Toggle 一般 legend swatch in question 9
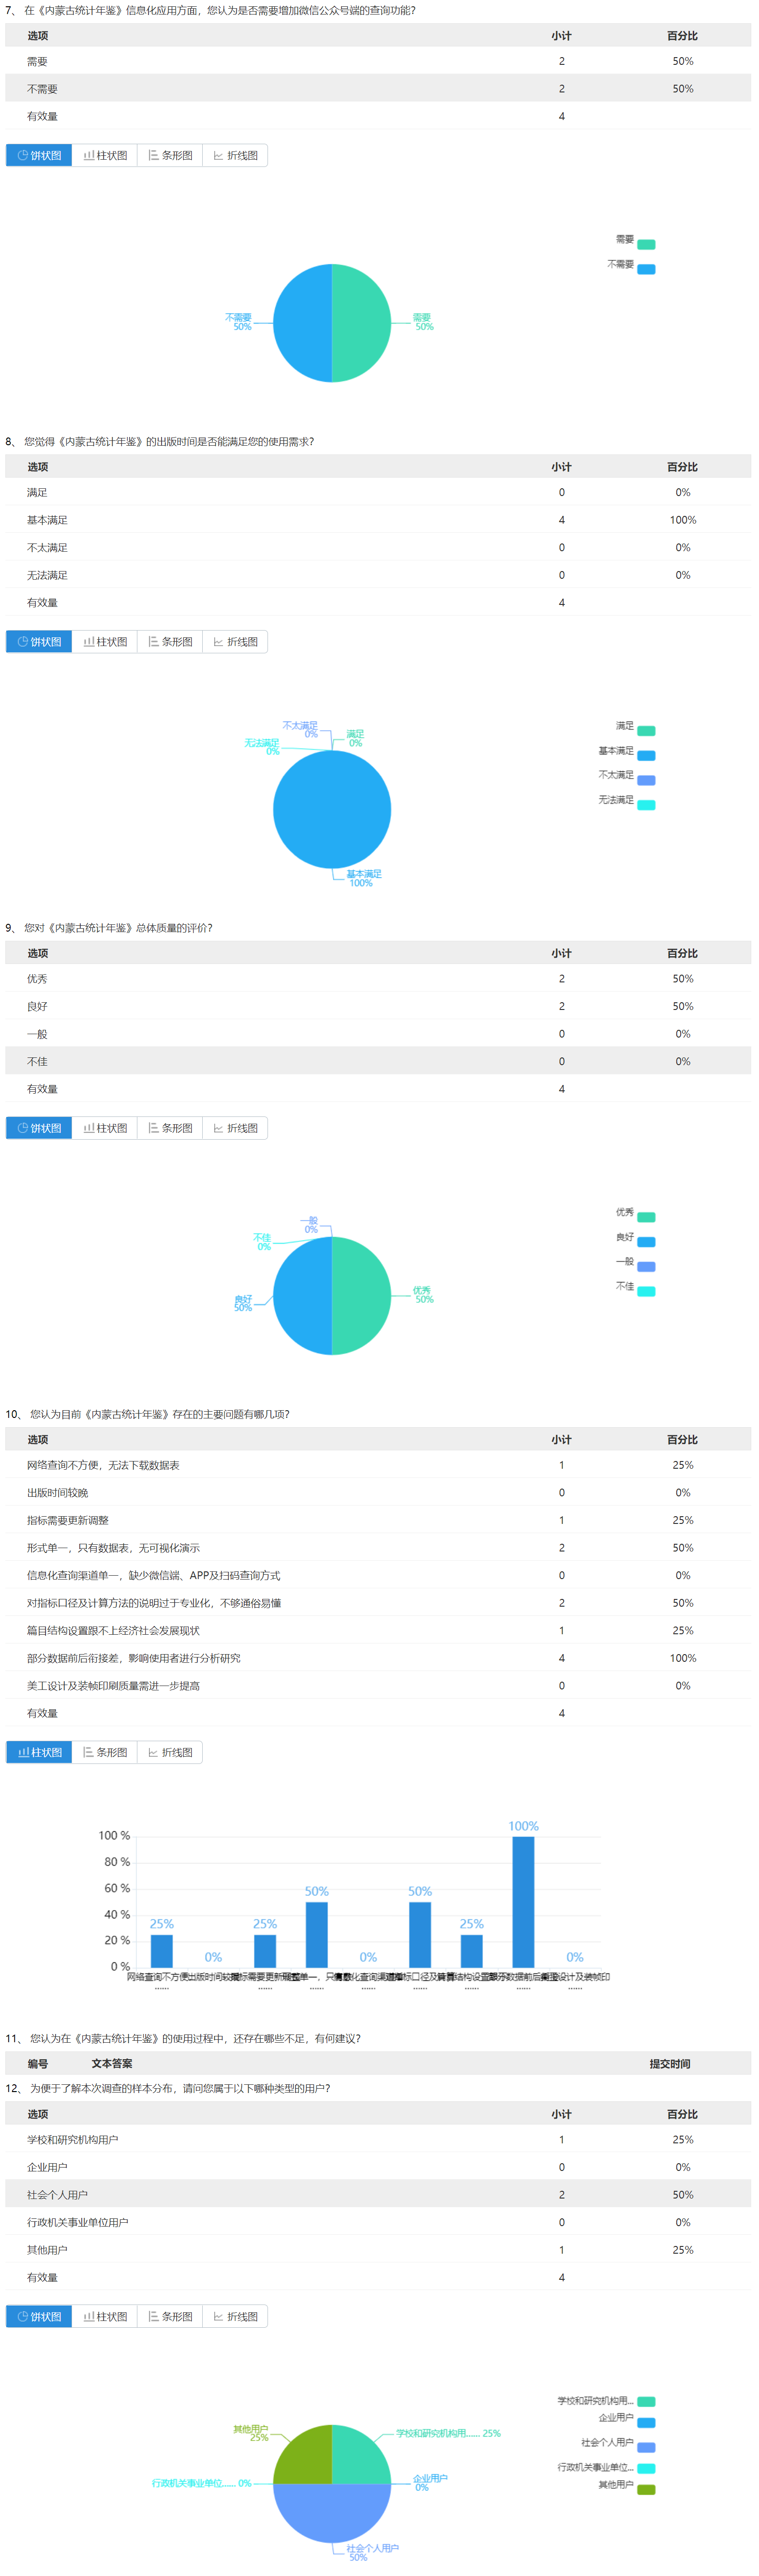 pos(646,1267)
